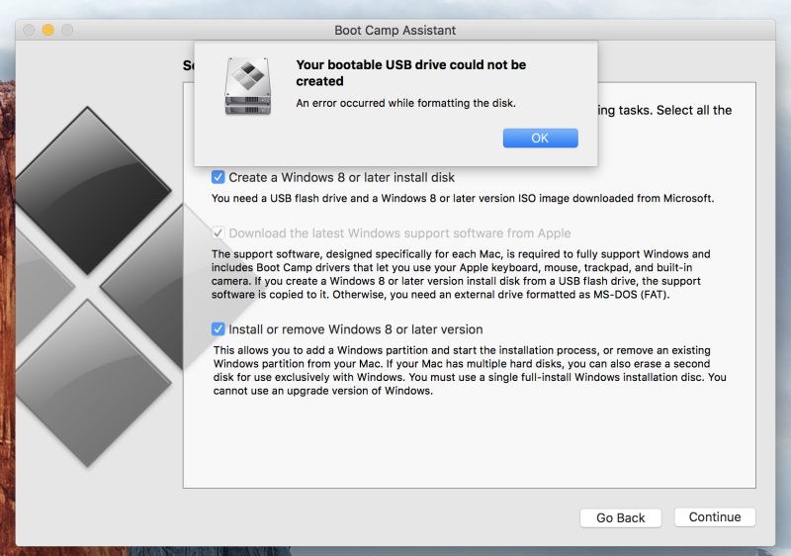Uncheck Create a Windows 8 or later install disk

(218, 178)
